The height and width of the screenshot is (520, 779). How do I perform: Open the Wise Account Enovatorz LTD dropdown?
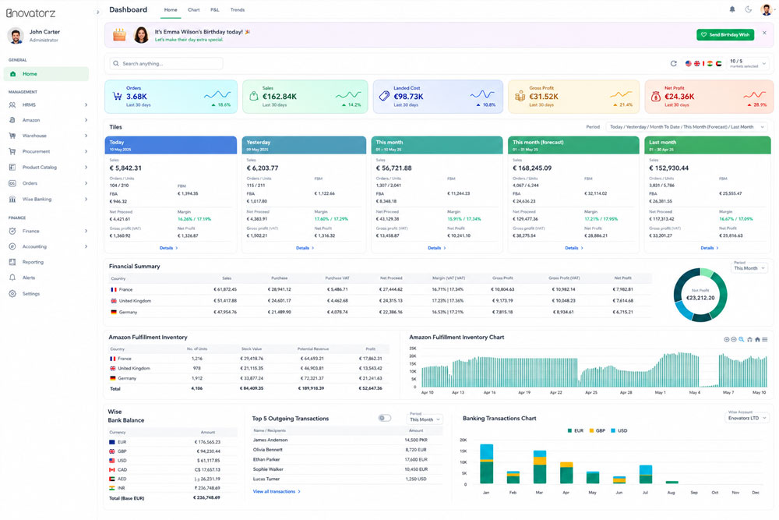(x=747, y=418)
